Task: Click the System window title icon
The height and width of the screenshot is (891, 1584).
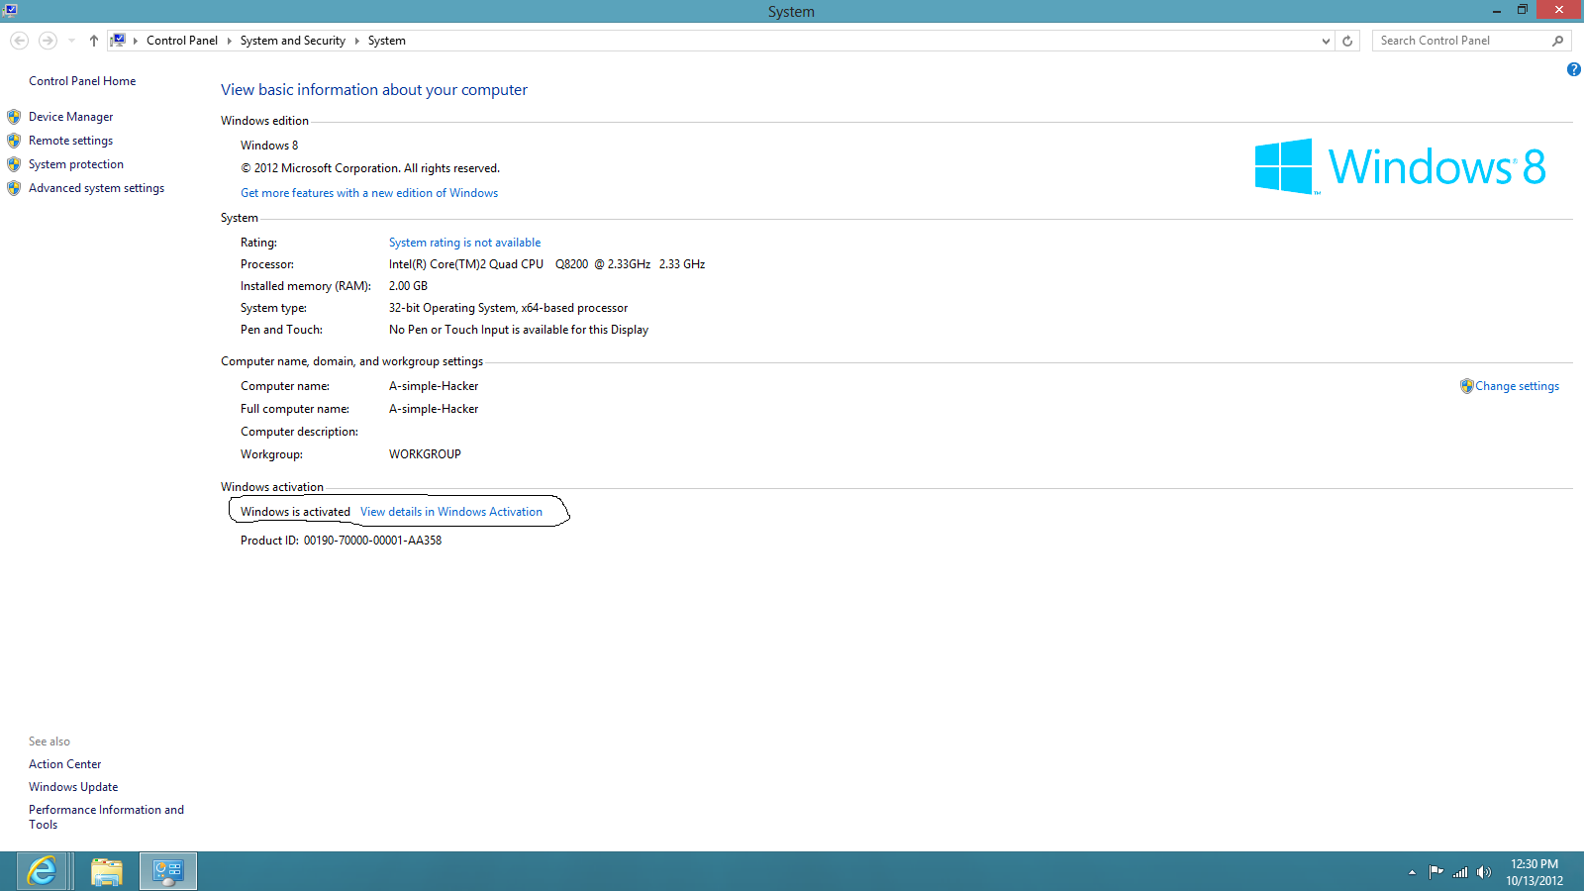Action: (x=10, y=10)
